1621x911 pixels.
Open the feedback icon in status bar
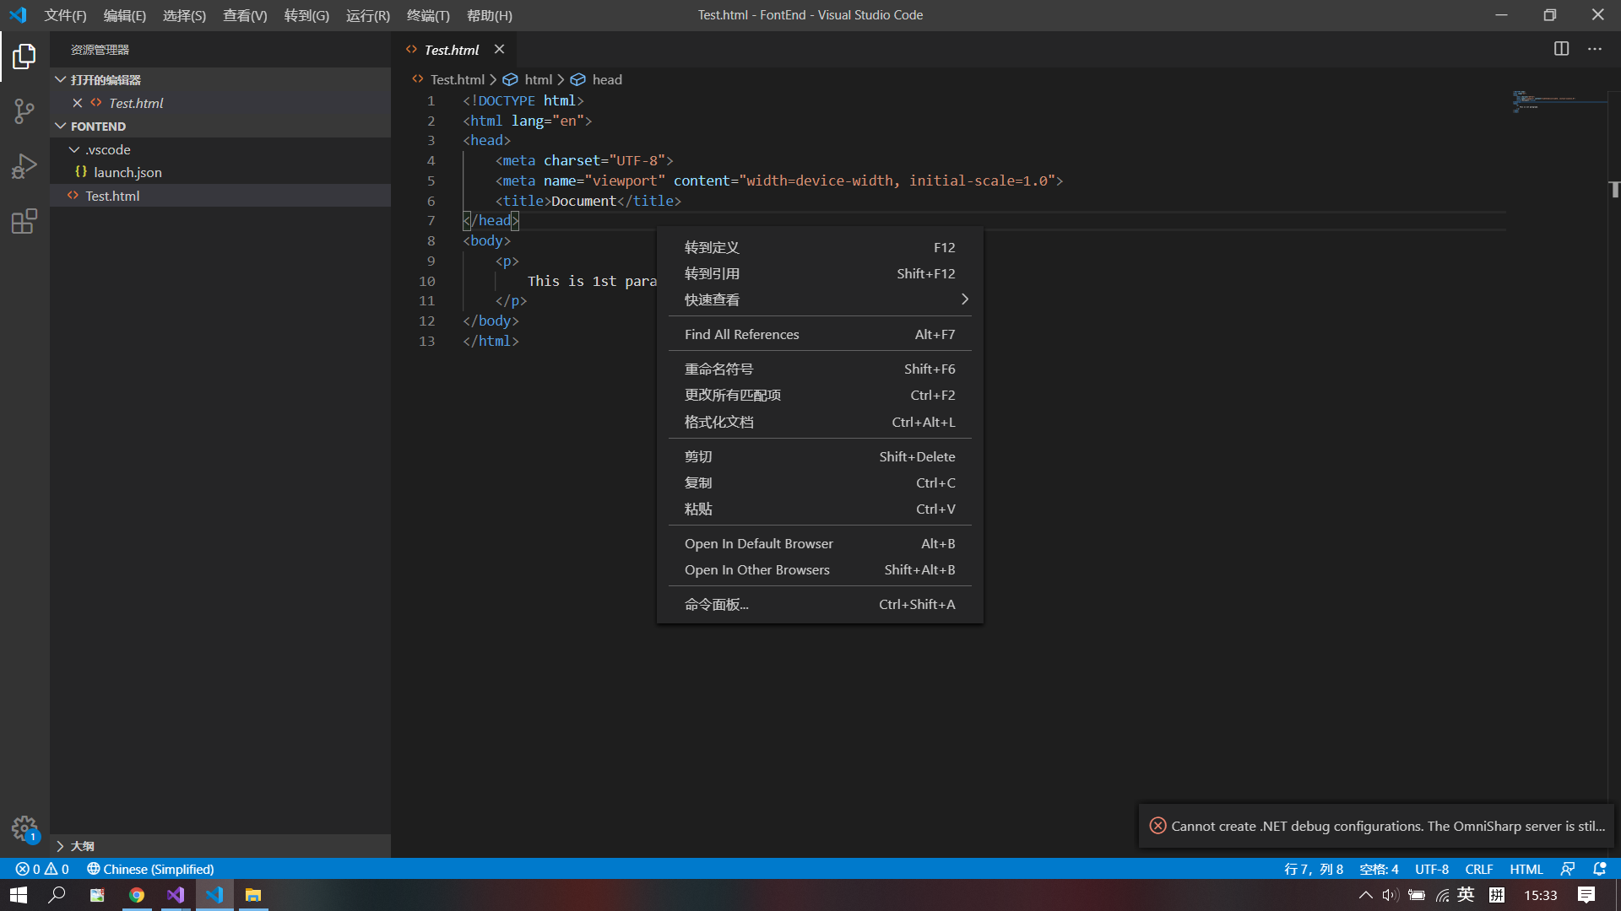[1569, 868]
